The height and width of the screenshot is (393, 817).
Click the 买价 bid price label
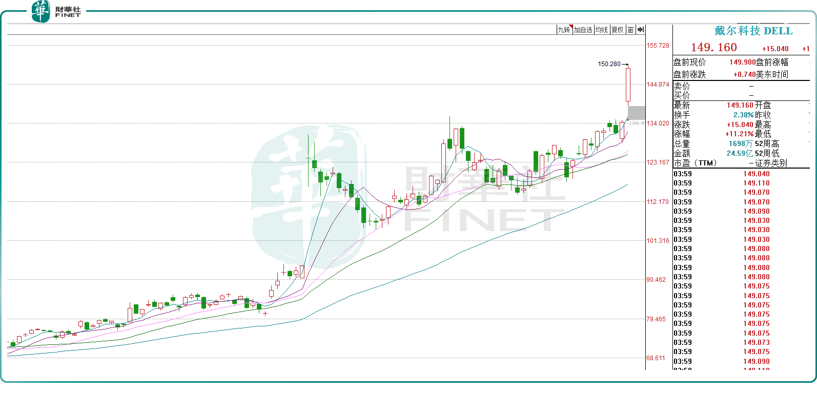[x=682, y=95]
